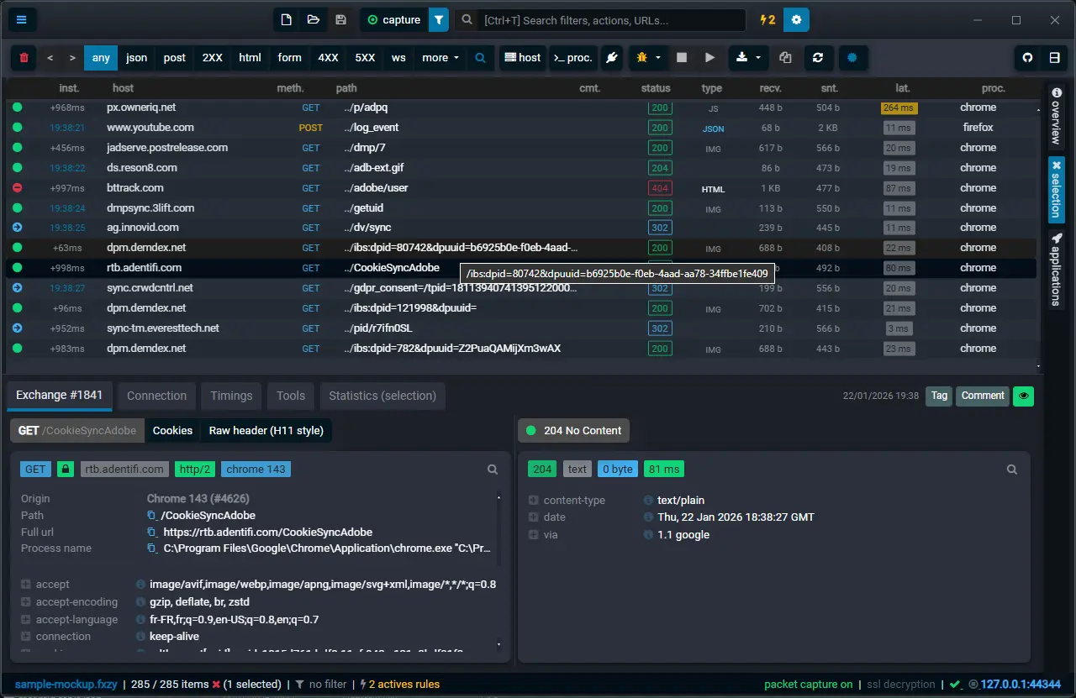Open the more filters dropdown

tap(440, 58)
